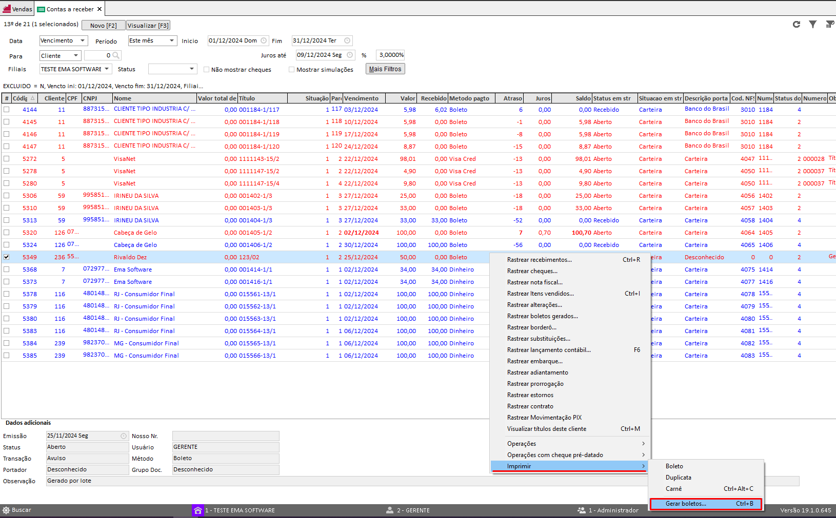
Task: Choose Duplicata in the Imprimir submenu
Action: 706,478
